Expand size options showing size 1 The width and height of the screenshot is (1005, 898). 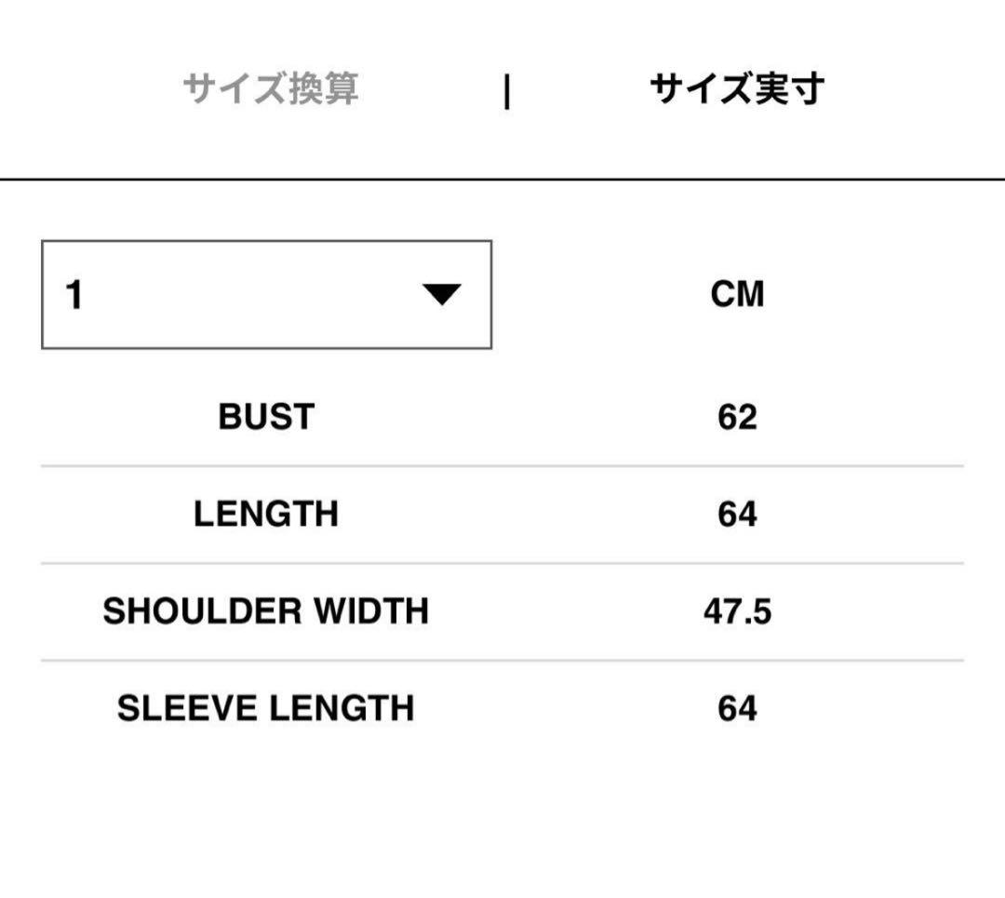tap(267, 294)
